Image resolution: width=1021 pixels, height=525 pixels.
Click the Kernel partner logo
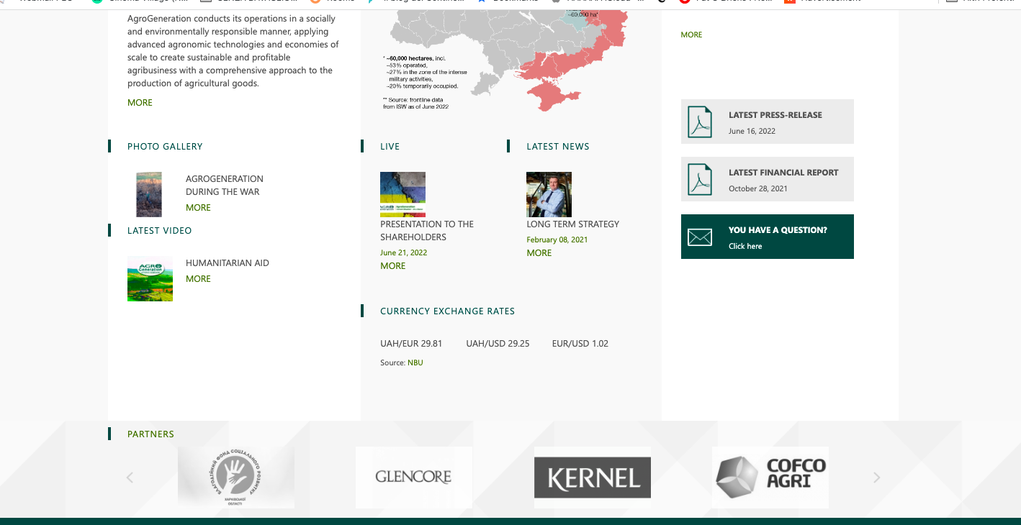click(x=592, y=478)
